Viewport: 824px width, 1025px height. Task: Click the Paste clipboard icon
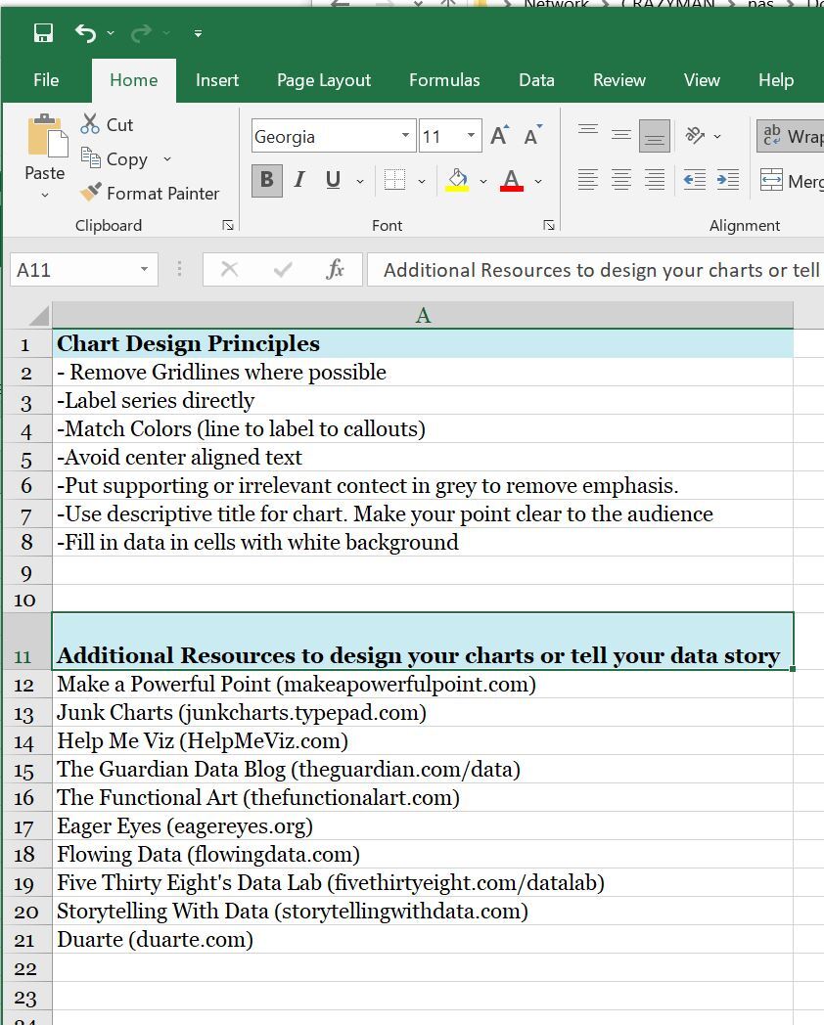[x=46, y=136]
